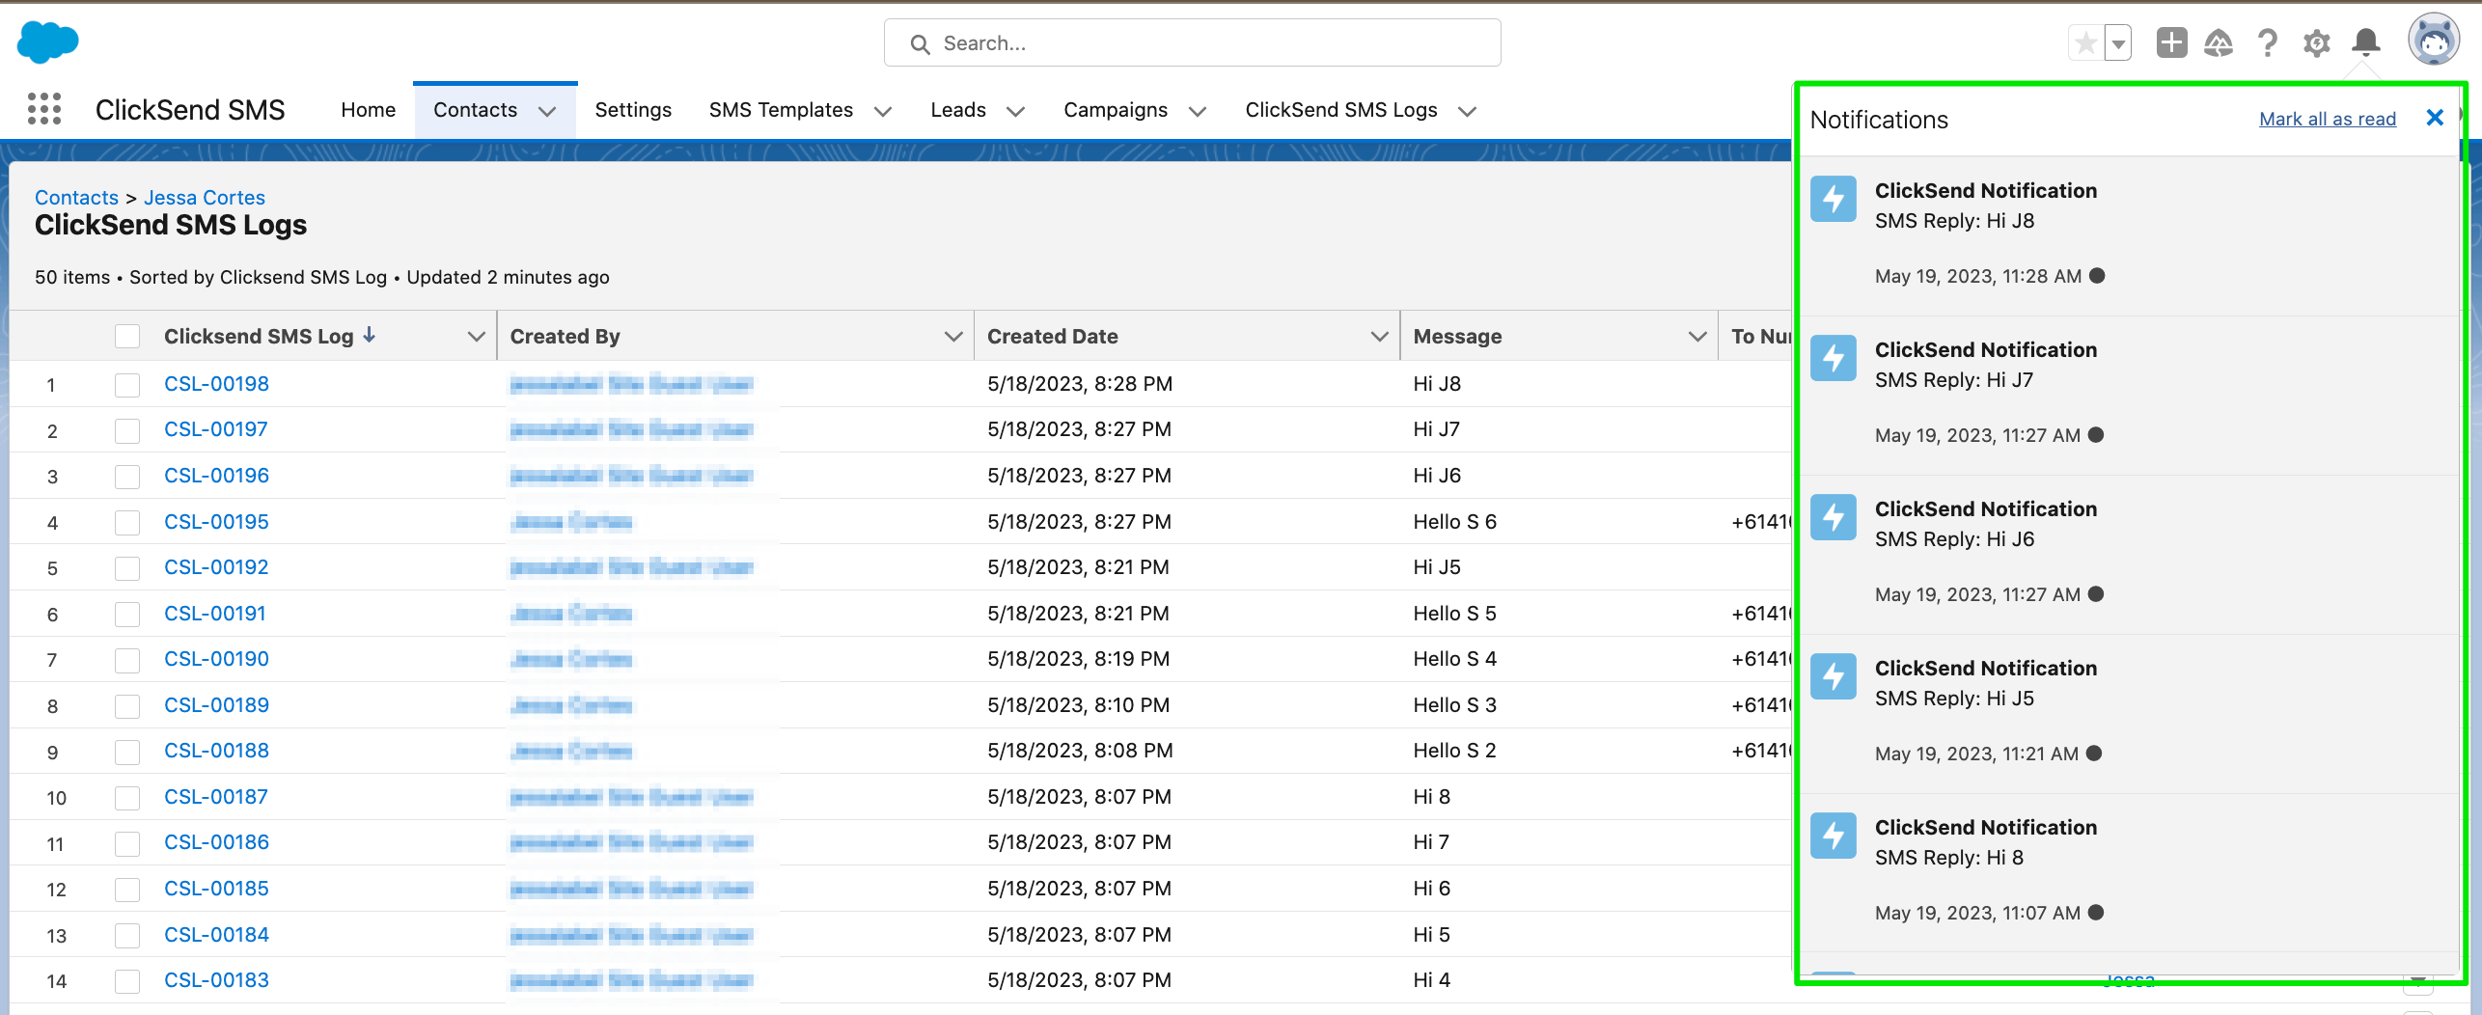Open the Settings tab
Image resolution: width=2482 pixels, height=1015 pixels.
click(633, 110)
